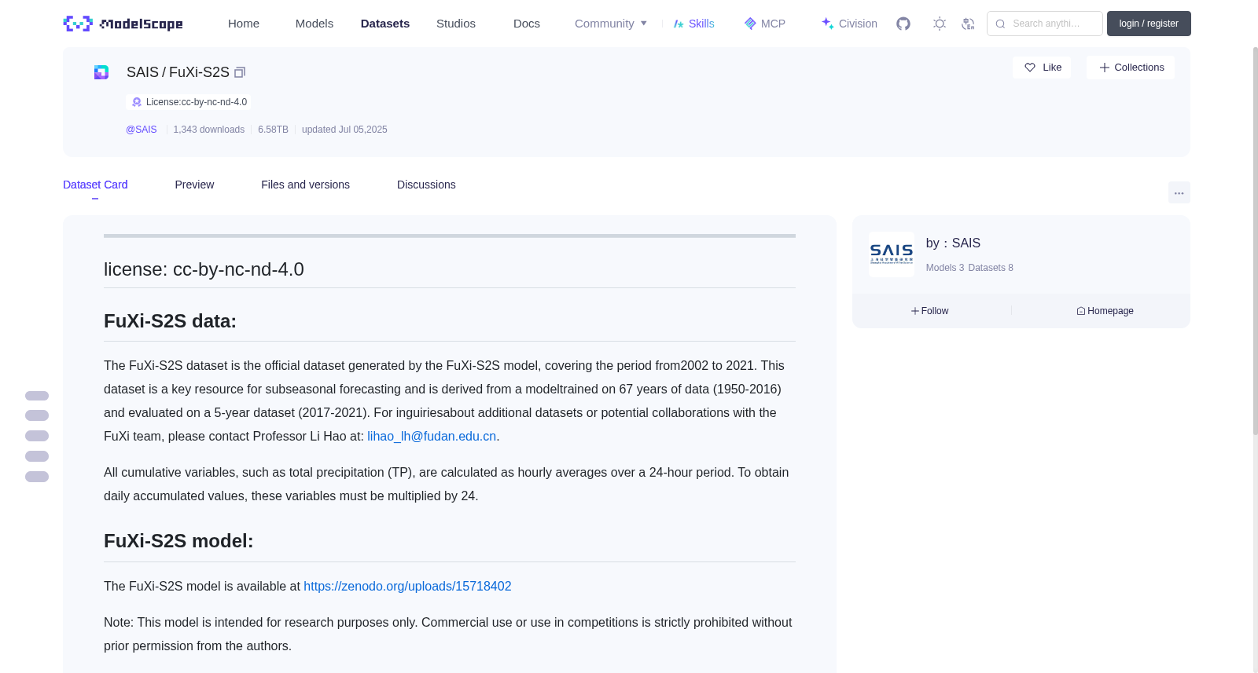
Task: Select the Dataset Card tab
Action: click(x=95, y=185)
